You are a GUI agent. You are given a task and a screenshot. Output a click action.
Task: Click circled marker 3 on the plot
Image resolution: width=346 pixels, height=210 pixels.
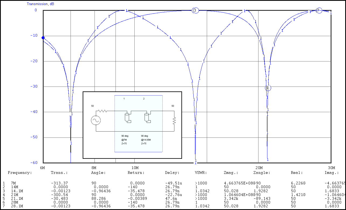click(195, 11)
